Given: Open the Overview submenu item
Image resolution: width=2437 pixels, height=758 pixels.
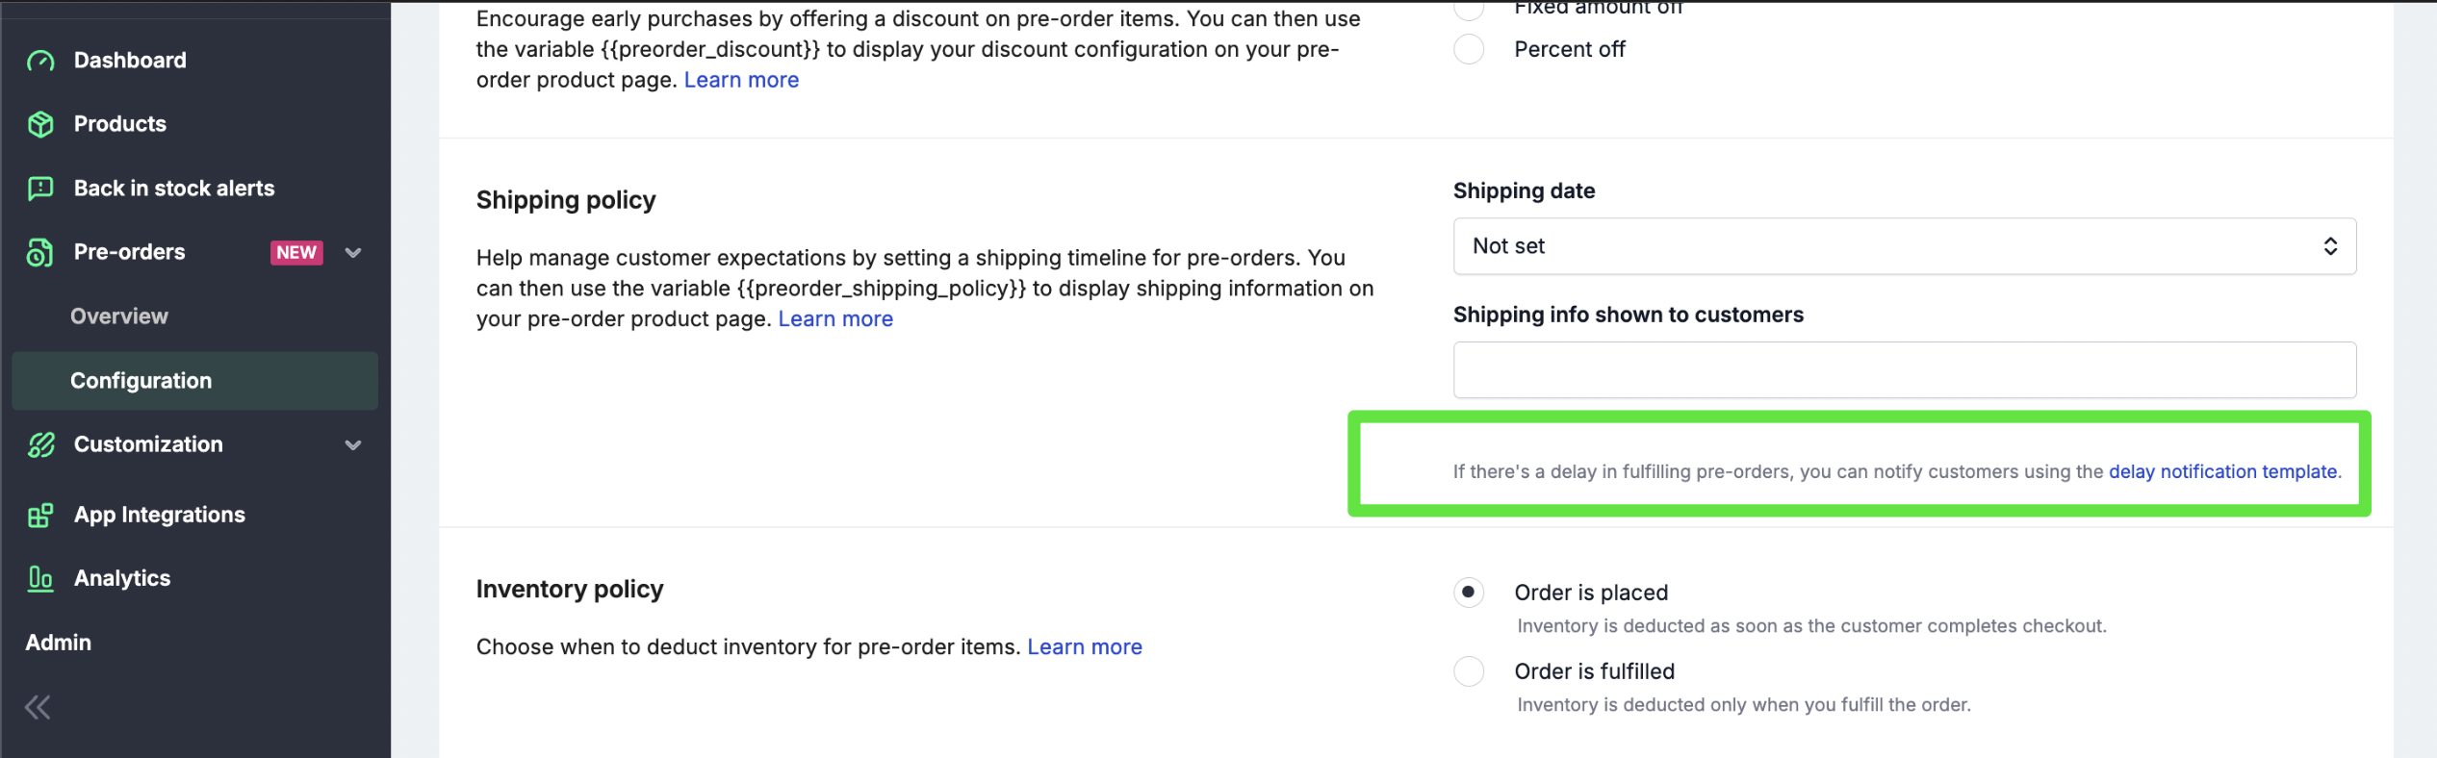Looking at the screenshot, I should [119, 316].
